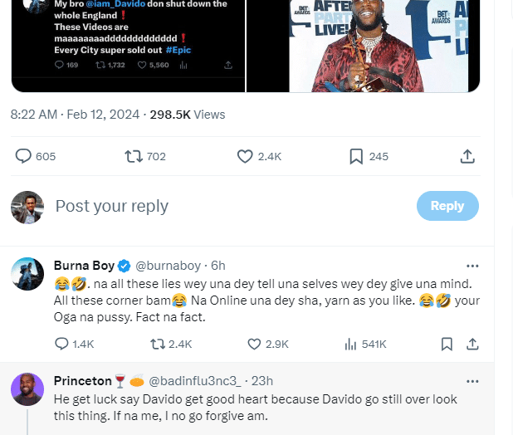Repost Burna Boy's comment with 2.4K reposts
Image resolution: width=513 pixels, height=435 pixels.
[156, 344]
